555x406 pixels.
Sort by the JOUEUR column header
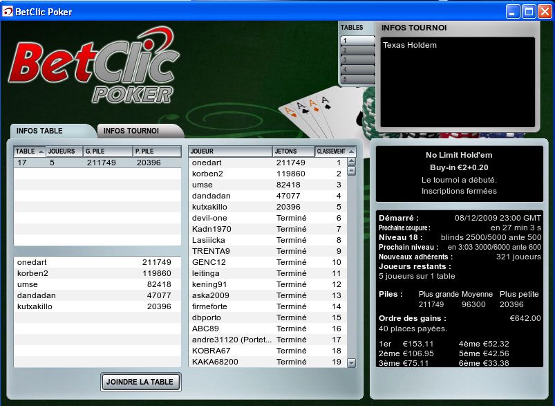[230, 151]
